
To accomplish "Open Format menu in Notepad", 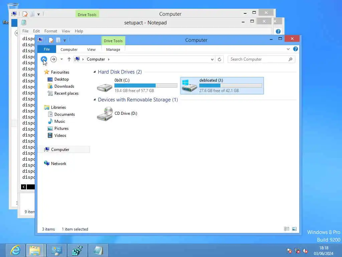I will click(51, 31).
